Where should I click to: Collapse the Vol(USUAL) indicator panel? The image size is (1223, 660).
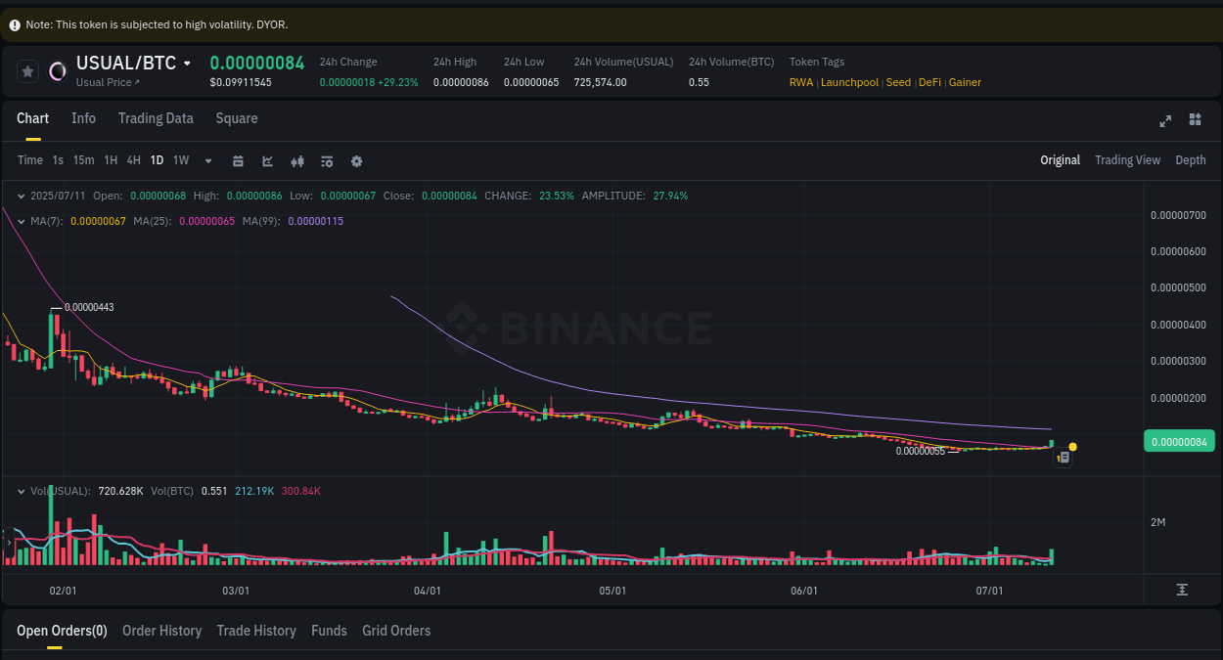coord(22,491)
